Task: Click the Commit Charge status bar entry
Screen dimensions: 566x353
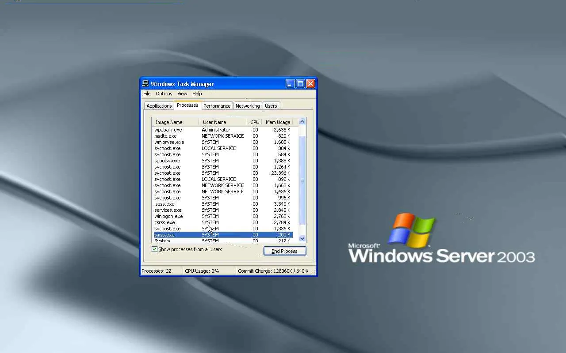Action: pyautogui.click(x=273, y=271)
